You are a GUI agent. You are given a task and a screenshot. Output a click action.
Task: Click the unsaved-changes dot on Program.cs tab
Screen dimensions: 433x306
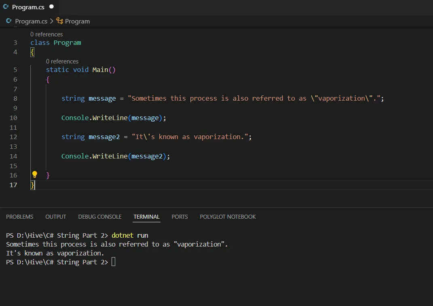pyautogui.click(x=51, y=6)
